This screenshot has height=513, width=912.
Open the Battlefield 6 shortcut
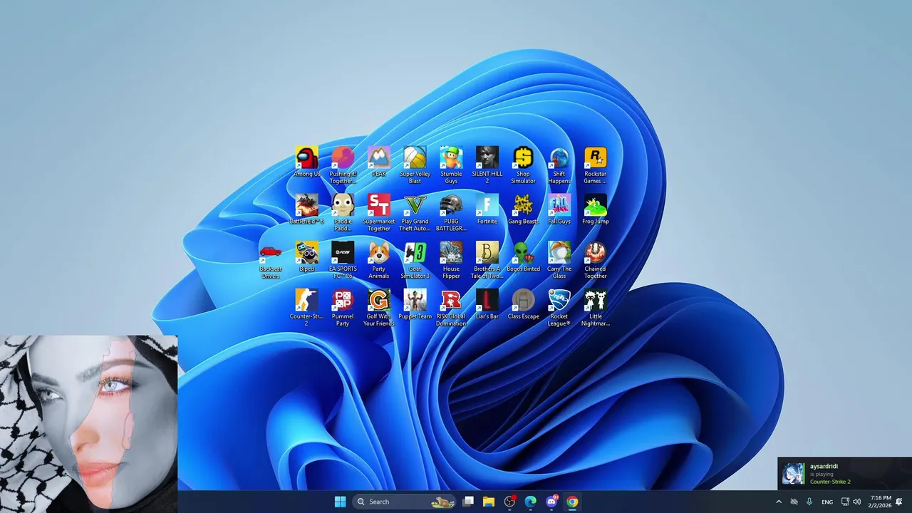tap(306, 209)
